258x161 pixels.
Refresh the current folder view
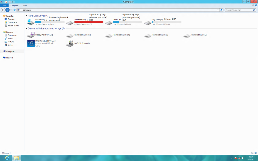click(x=221, y=10)
